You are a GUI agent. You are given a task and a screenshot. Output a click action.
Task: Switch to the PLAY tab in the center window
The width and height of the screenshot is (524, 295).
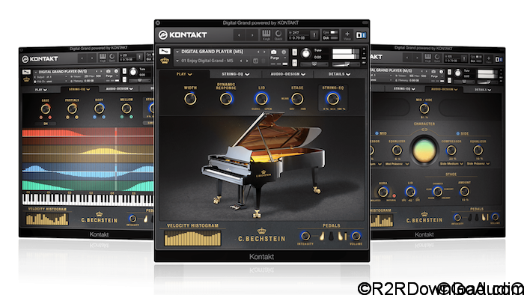(x=184, y=74)
